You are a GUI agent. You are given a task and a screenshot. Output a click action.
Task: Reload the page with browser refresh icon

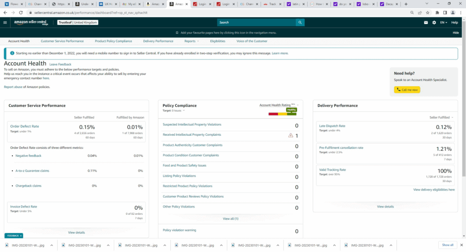coord(21,13)
